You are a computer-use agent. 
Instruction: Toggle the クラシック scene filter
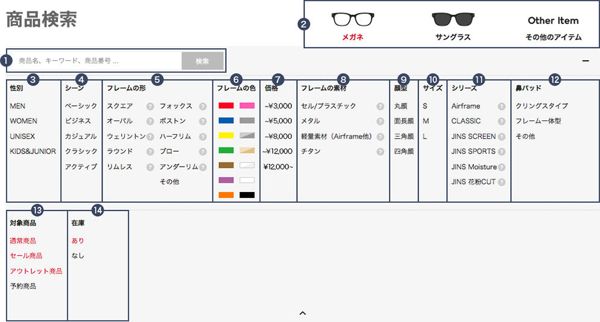81,151
